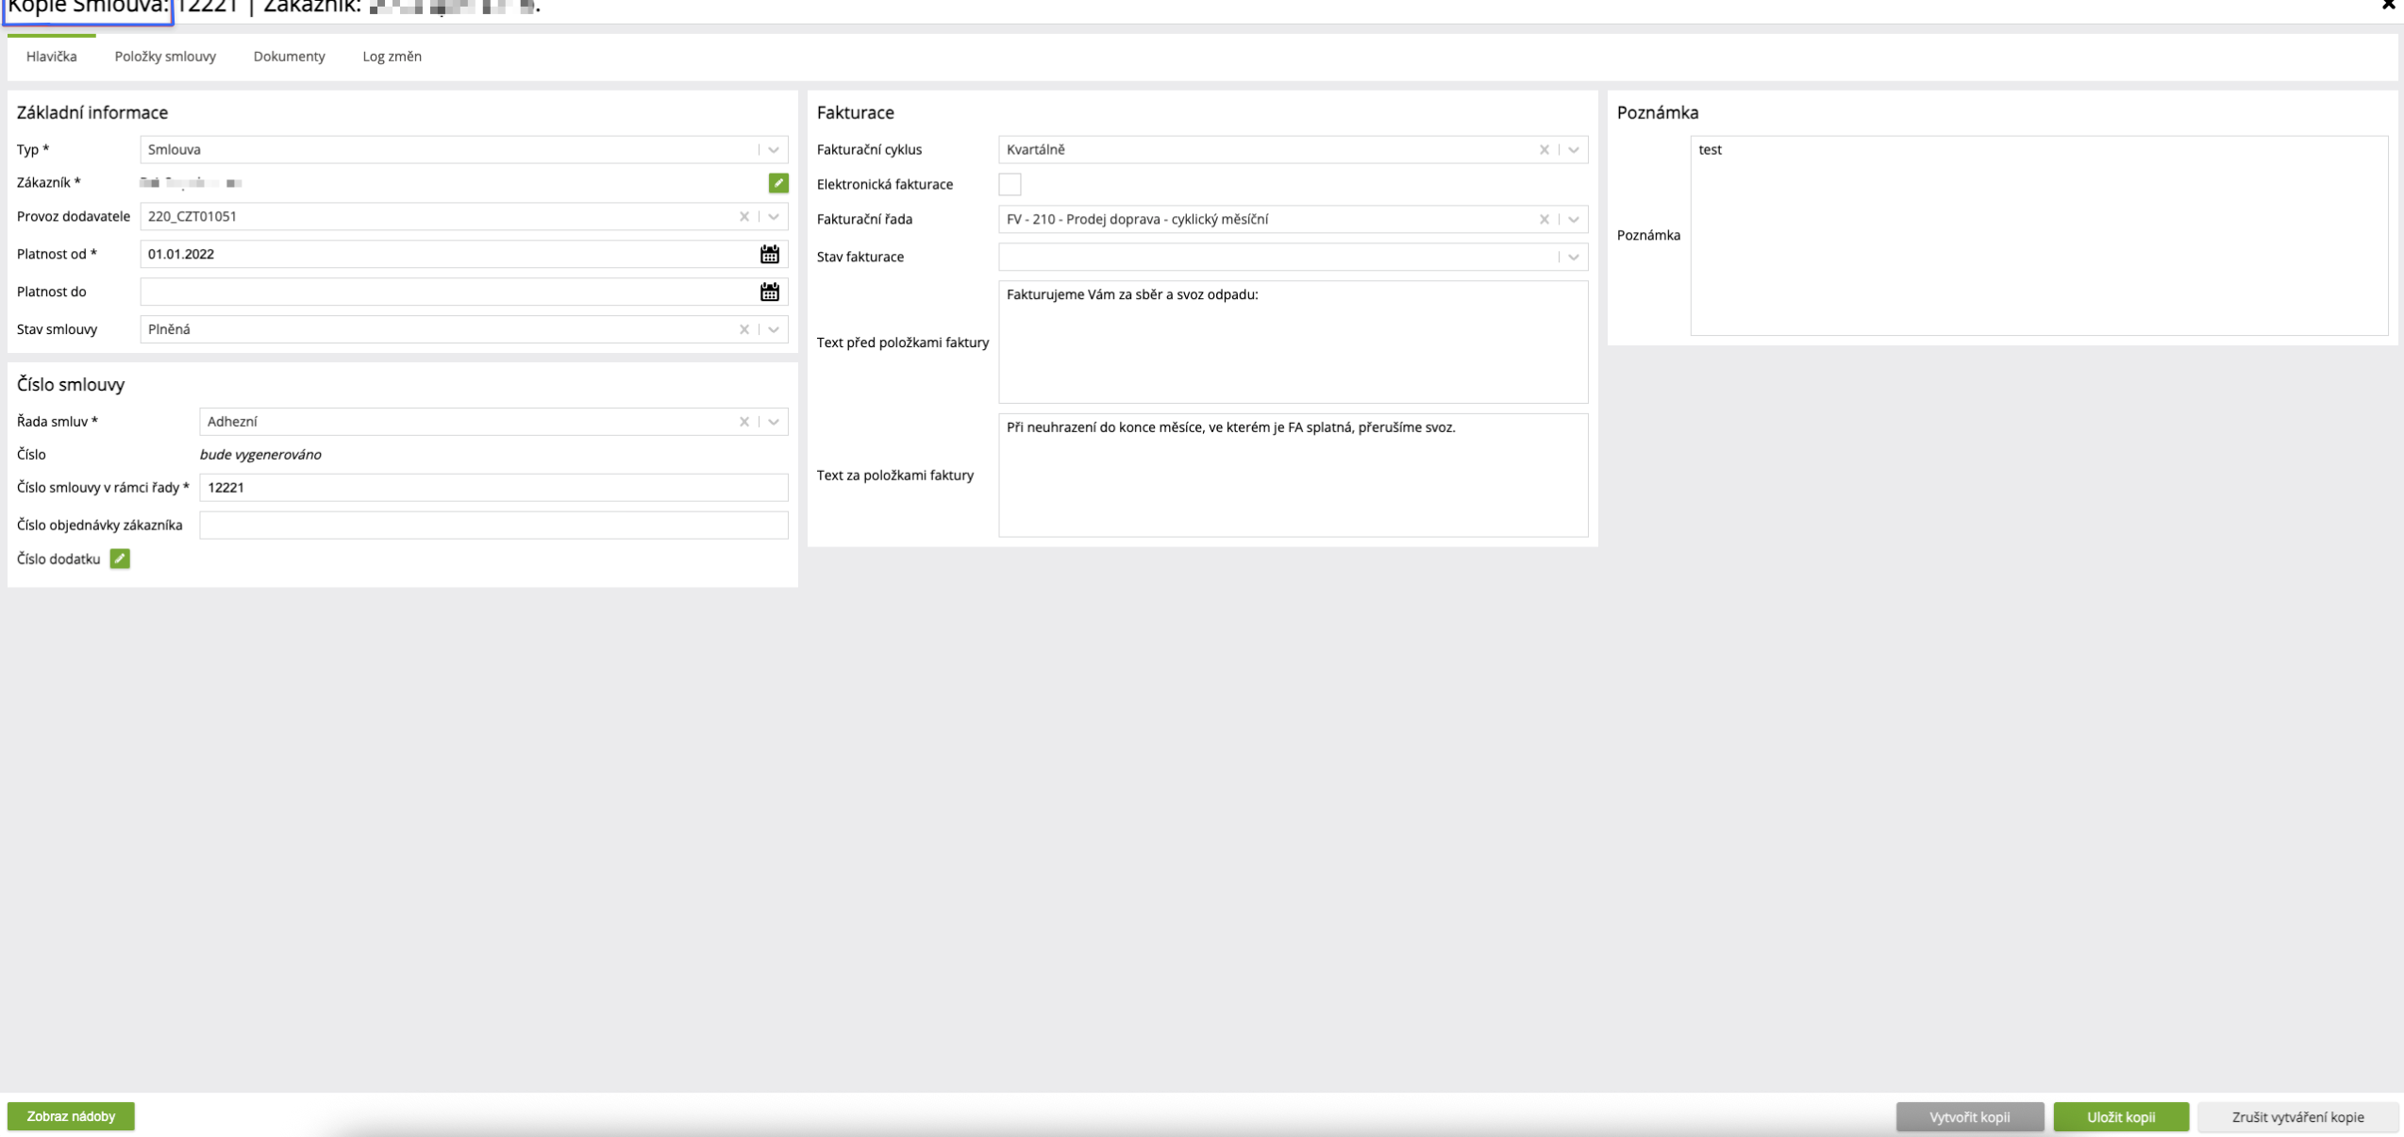Viewport: 2404px width, 1137px height.
Task: Expand the Řada smluv dropdown arrow
Action: point(774,422)
